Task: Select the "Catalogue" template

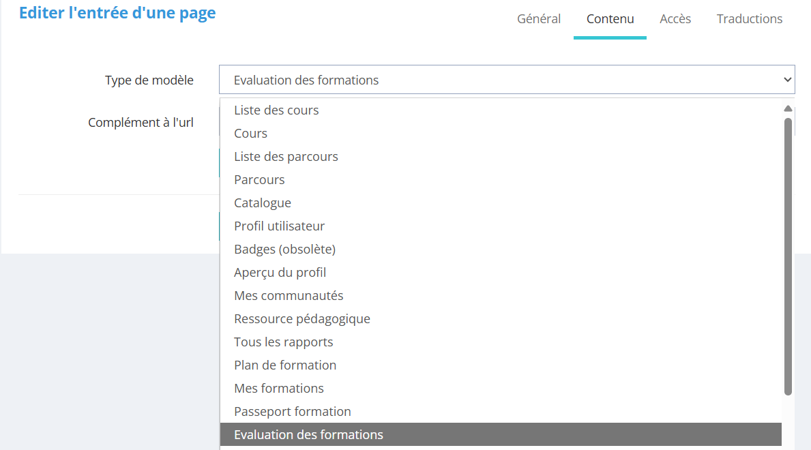Action: tap(263, 202)
